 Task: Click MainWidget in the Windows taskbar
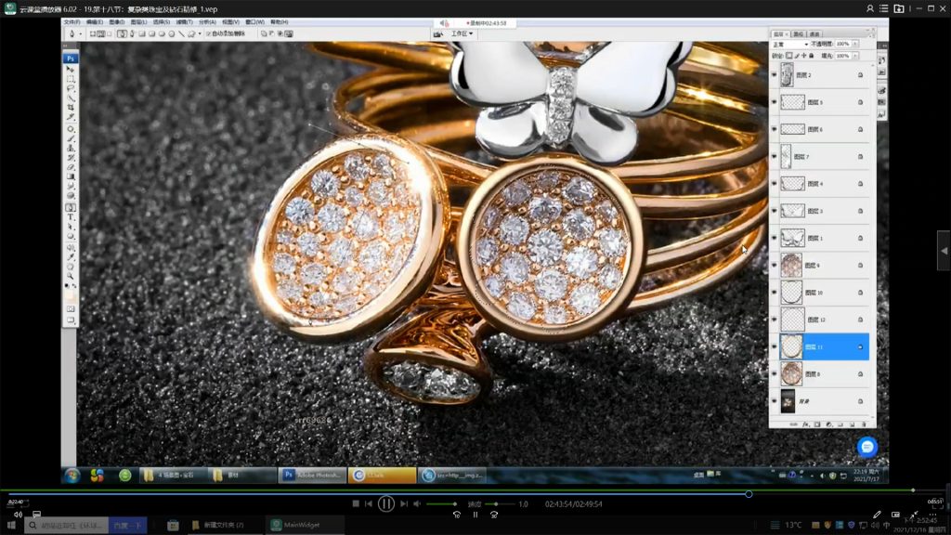pos(295,525)
